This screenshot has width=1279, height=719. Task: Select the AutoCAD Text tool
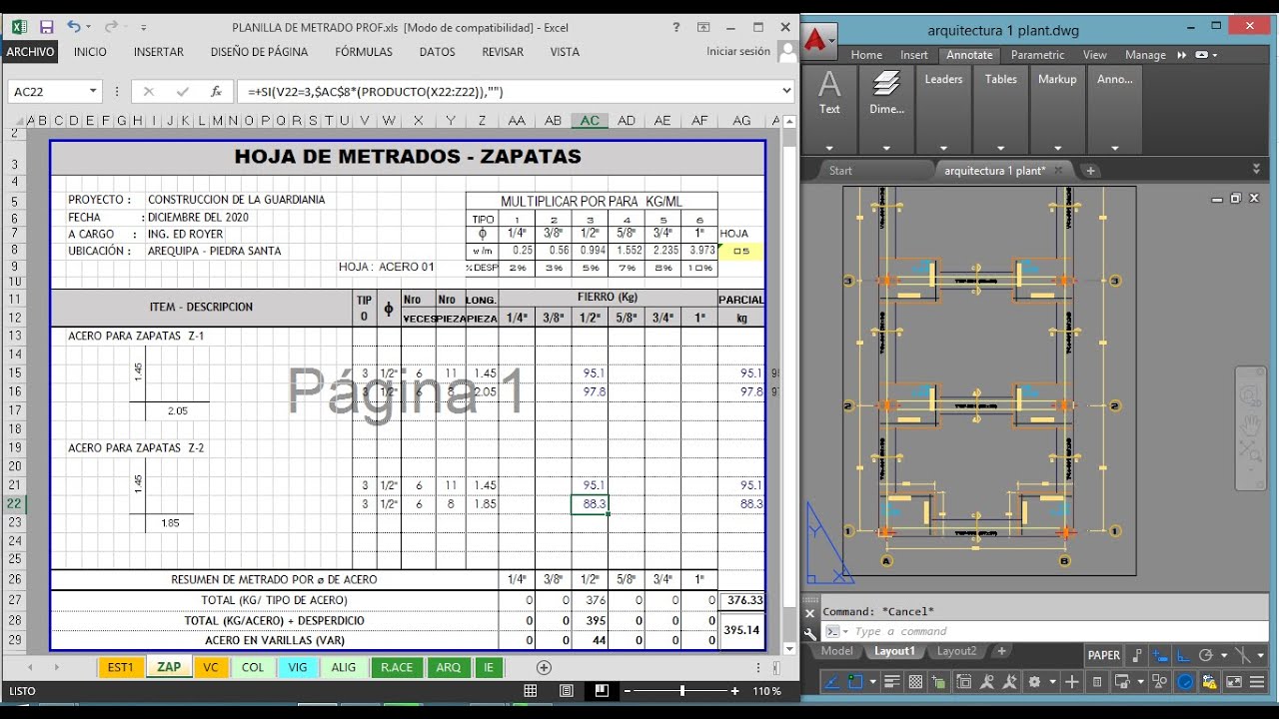830,92
